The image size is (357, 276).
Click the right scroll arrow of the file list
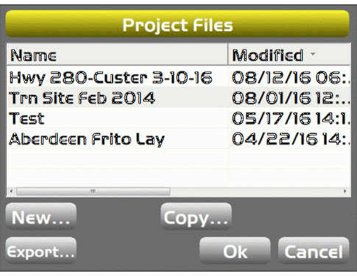click(x=345, y=191)
